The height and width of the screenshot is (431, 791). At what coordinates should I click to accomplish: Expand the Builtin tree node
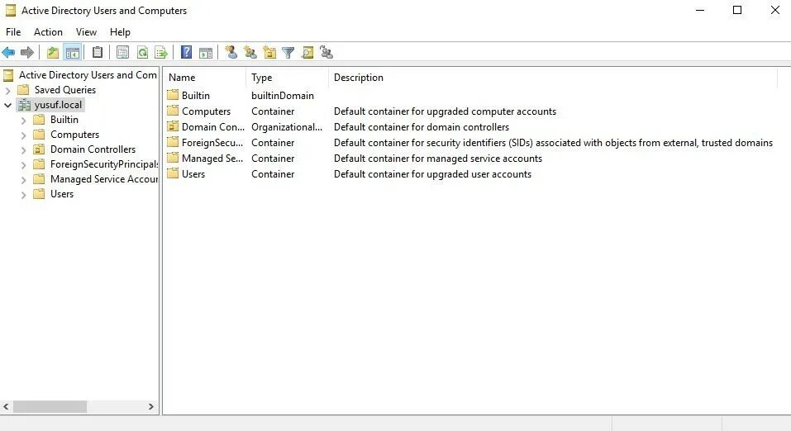coord(23,121)
